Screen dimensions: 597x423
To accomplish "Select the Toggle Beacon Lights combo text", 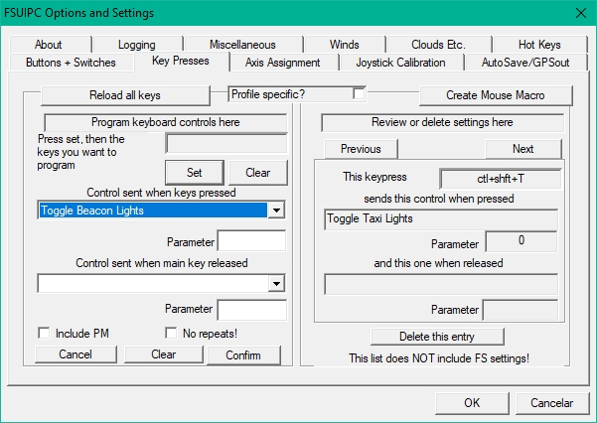I will tap(153, 211).
